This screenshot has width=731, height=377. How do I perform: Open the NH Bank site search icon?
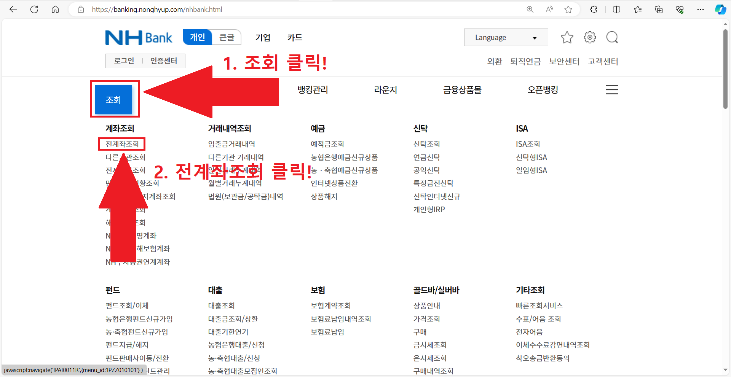pos(612,37)
